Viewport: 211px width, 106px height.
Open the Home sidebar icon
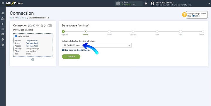pyautogui.click(x=3, y=13)
